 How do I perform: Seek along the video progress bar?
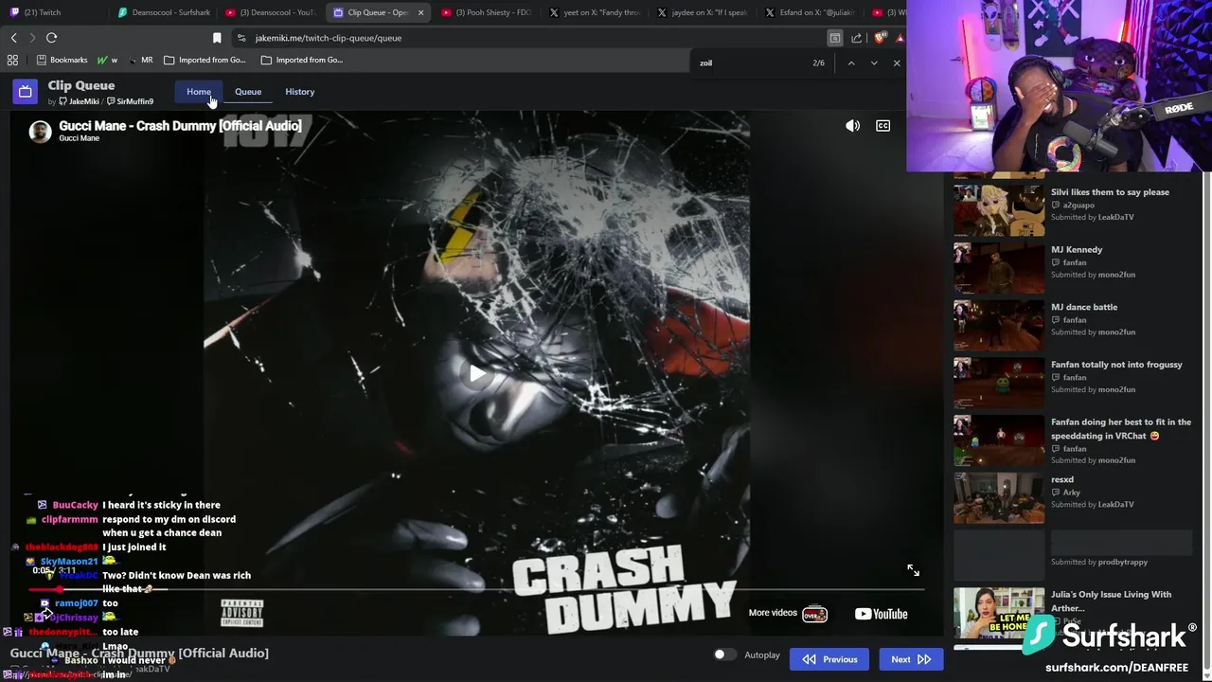477,589
